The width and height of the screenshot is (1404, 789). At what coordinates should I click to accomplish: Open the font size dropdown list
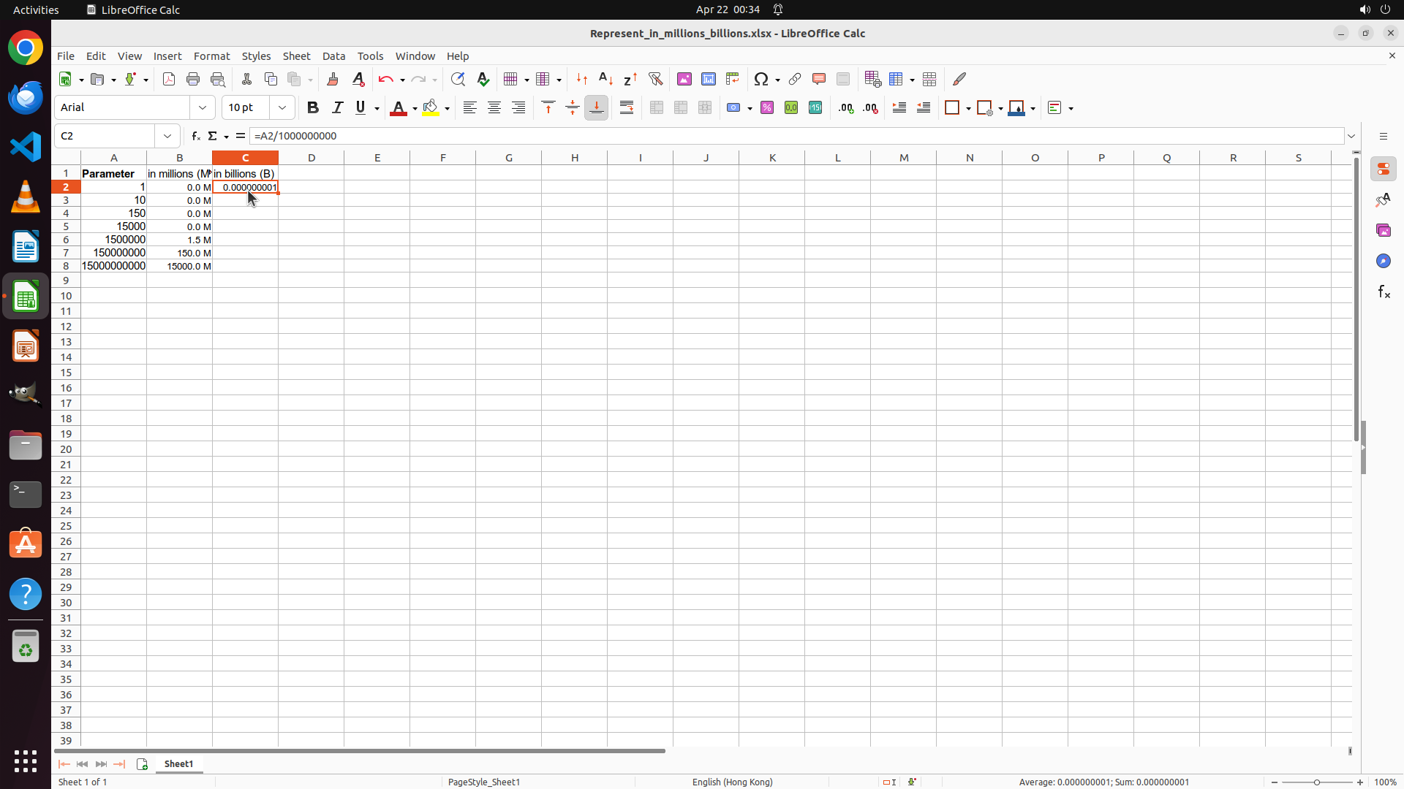tap(282, 107)
